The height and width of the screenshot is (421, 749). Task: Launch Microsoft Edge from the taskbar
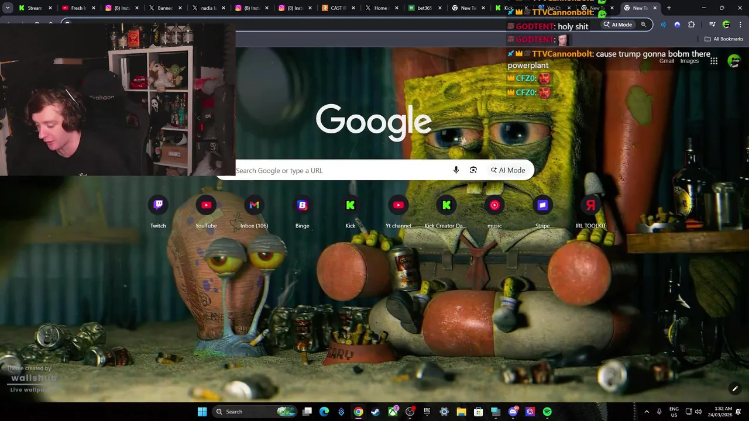coord(324,412)
